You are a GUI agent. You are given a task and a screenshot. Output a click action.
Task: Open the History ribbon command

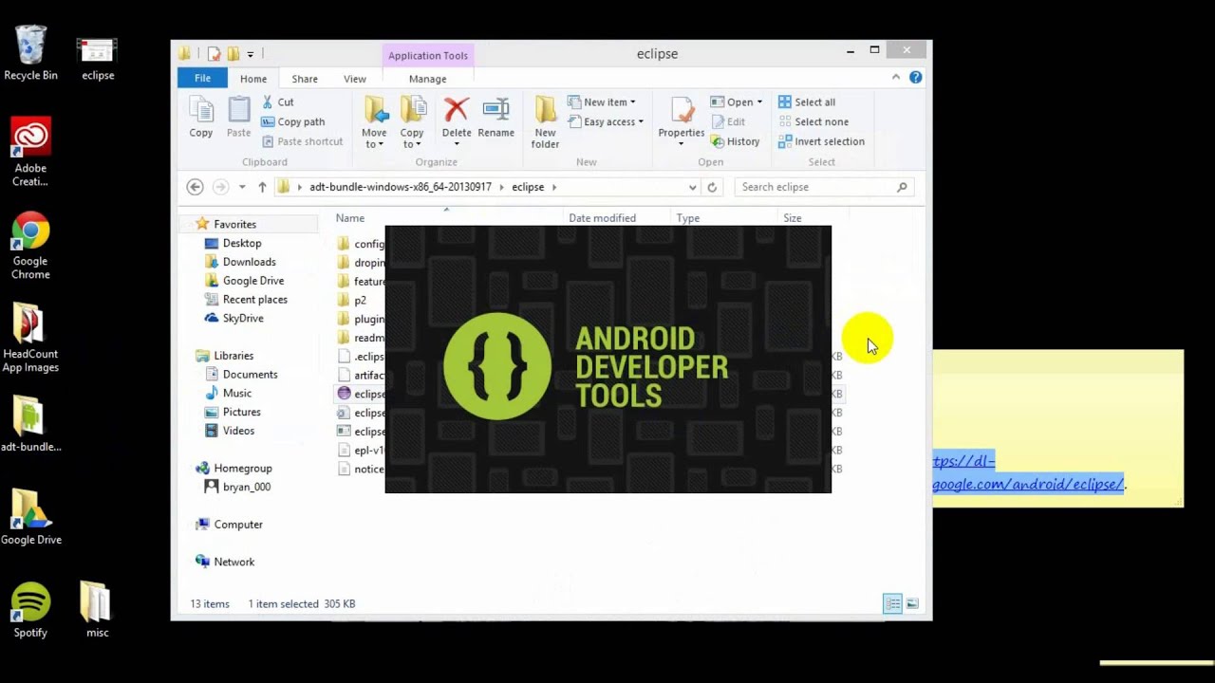[735, 141]
